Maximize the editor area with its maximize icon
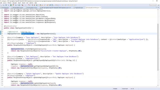This screenshot has height=90, width=160. click(x=158, y=7)
